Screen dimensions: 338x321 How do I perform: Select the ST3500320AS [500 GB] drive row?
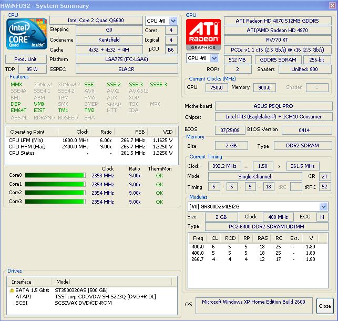(93, 290)
